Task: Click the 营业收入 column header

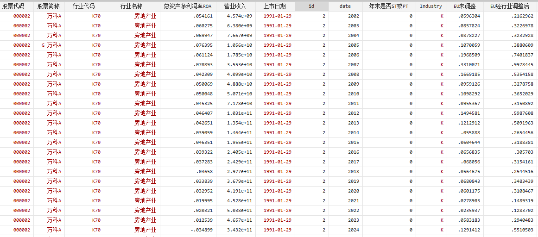Action: 235,6
